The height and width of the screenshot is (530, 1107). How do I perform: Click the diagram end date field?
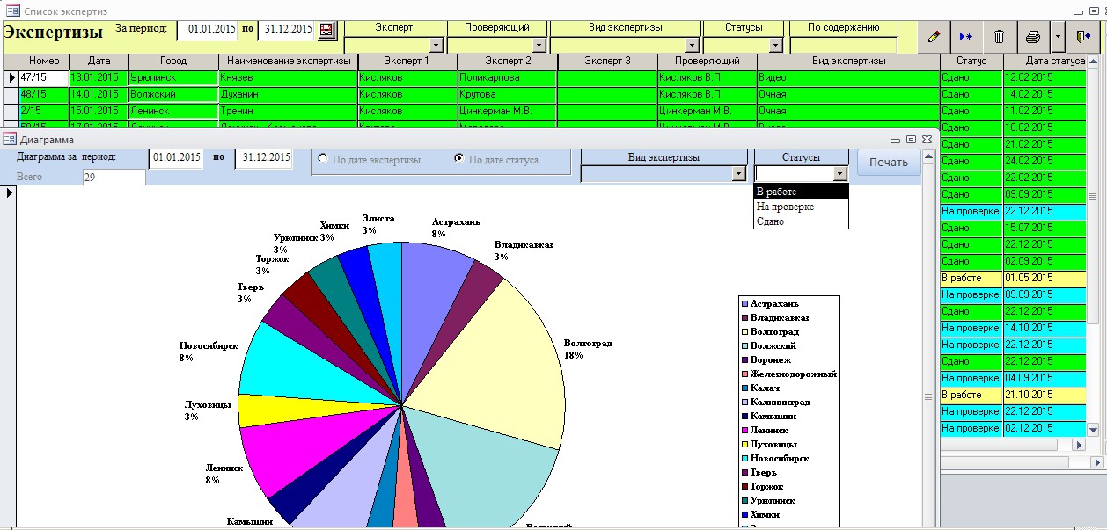pos(265,159)
